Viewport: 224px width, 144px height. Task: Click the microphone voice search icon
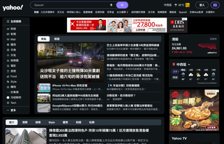tap(111, 5)
